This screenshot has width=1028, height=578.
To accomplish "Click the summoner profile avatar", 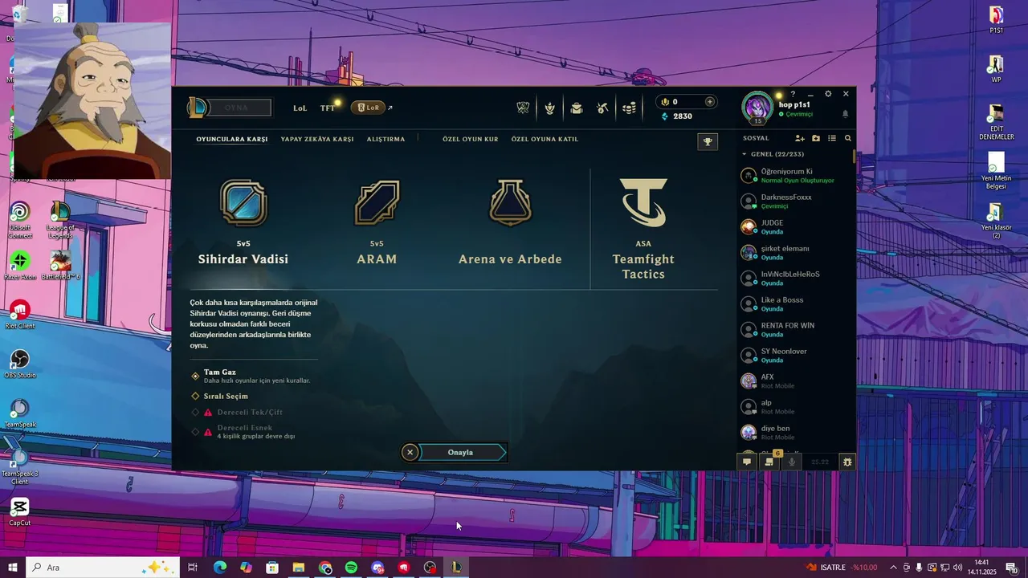I will click(x=757, y=108).
